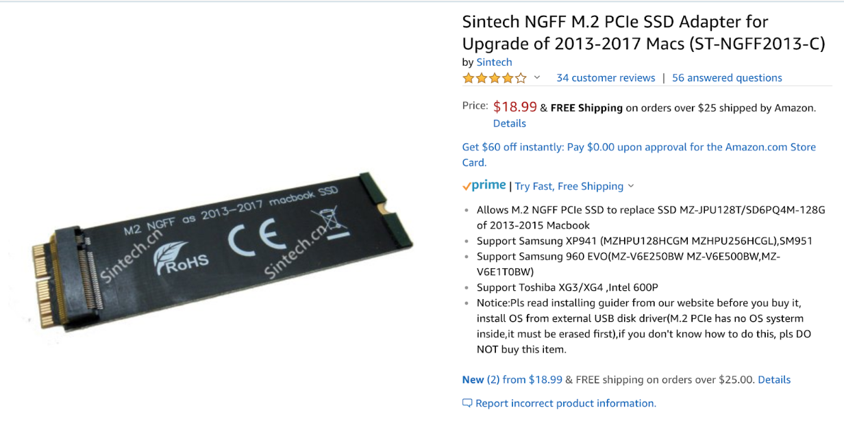Open New (2) from $18.99 offers
The width and height of the screenshot is (844, 423).
pyautogui.click(x=512, y=379)
